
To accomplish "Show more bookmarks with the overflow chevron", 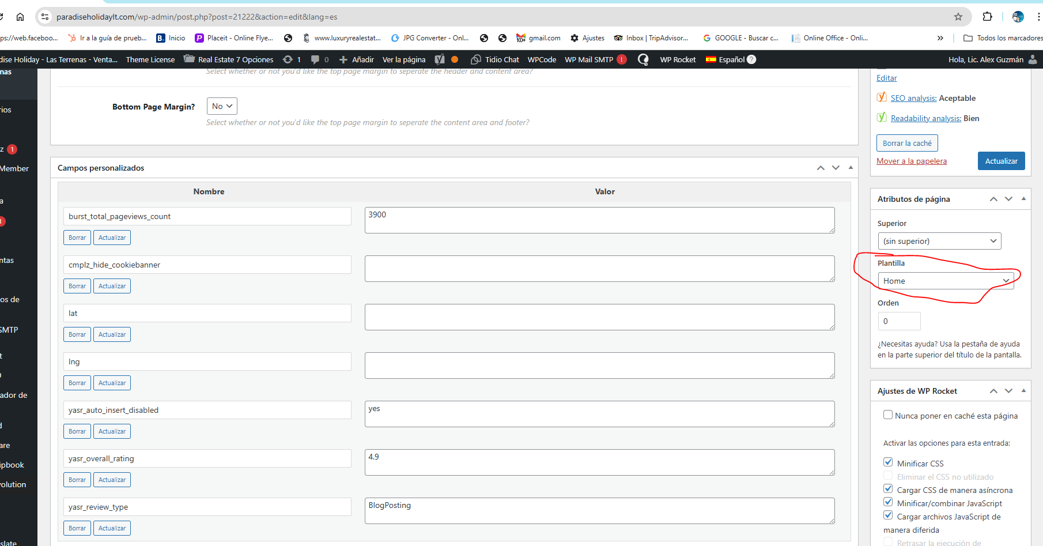I will coord(940,38).
